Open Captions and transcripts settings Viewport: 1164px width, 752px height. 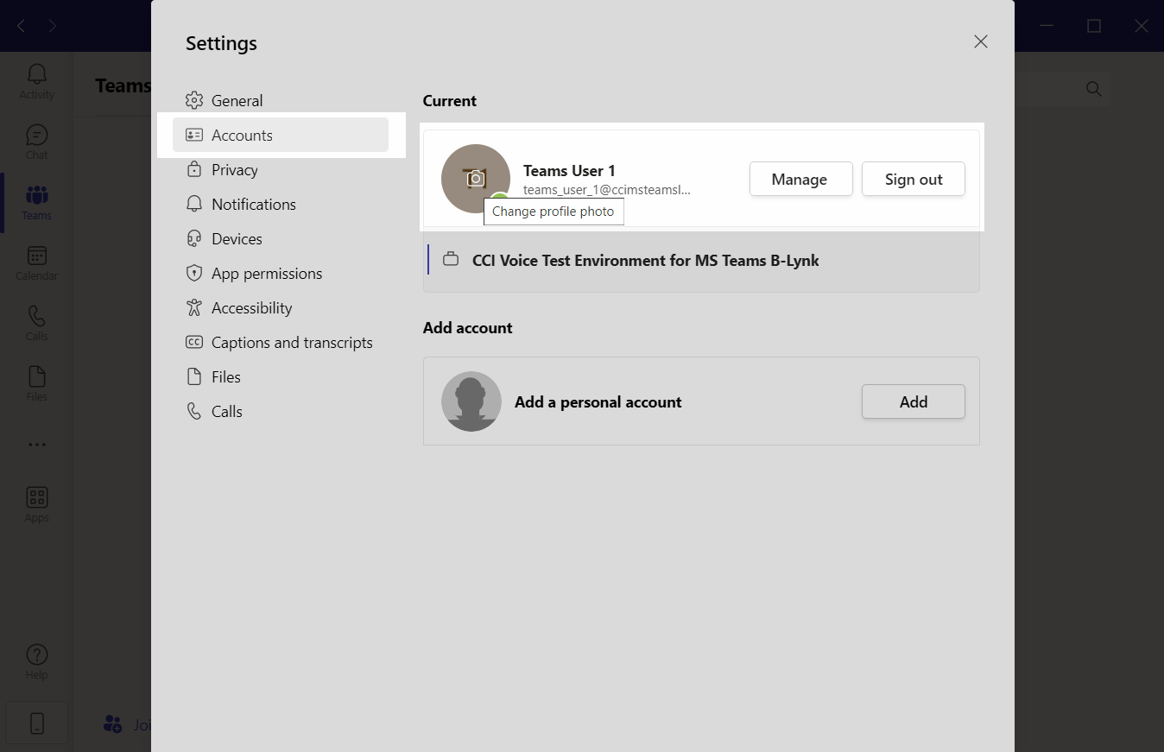coord(292,342)
